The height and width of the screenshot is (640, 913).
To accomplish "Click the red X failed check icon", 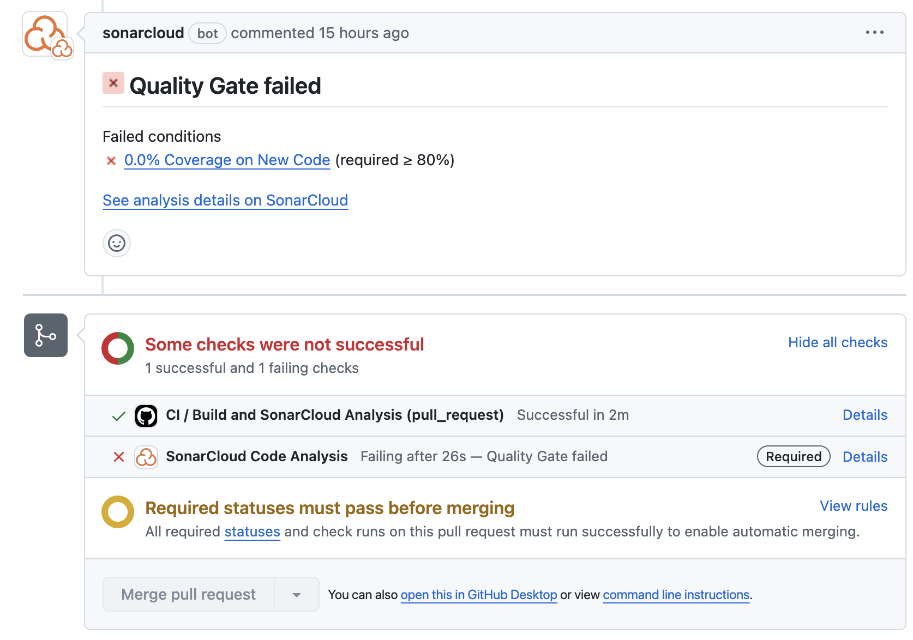I will coord(119,457).
